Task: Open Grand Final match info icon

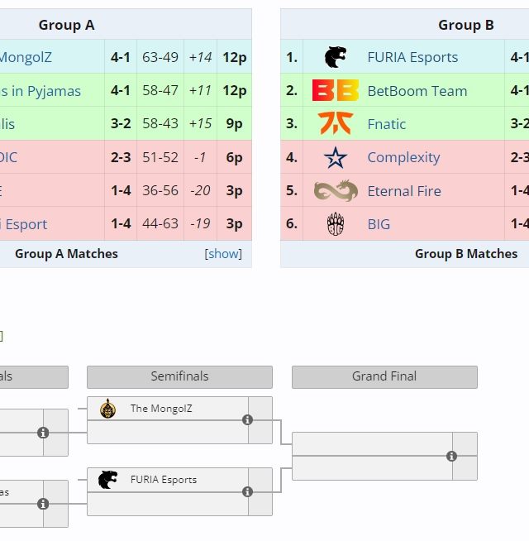Action: click(451, 456)
